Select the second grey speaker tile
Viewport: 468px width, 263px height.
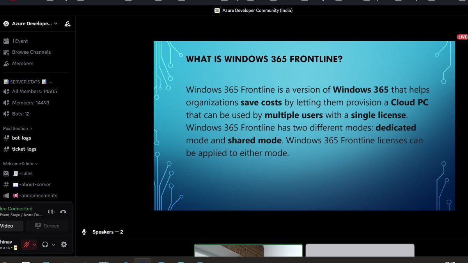[x=360, y=250]
